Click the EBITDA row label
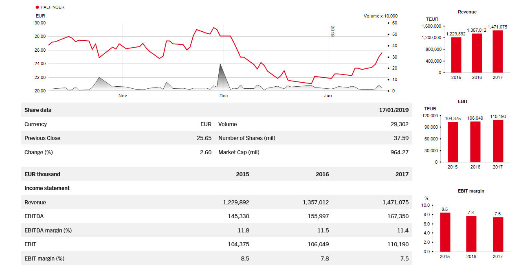The height and width of the screenshot is (265, 521). 34,216
